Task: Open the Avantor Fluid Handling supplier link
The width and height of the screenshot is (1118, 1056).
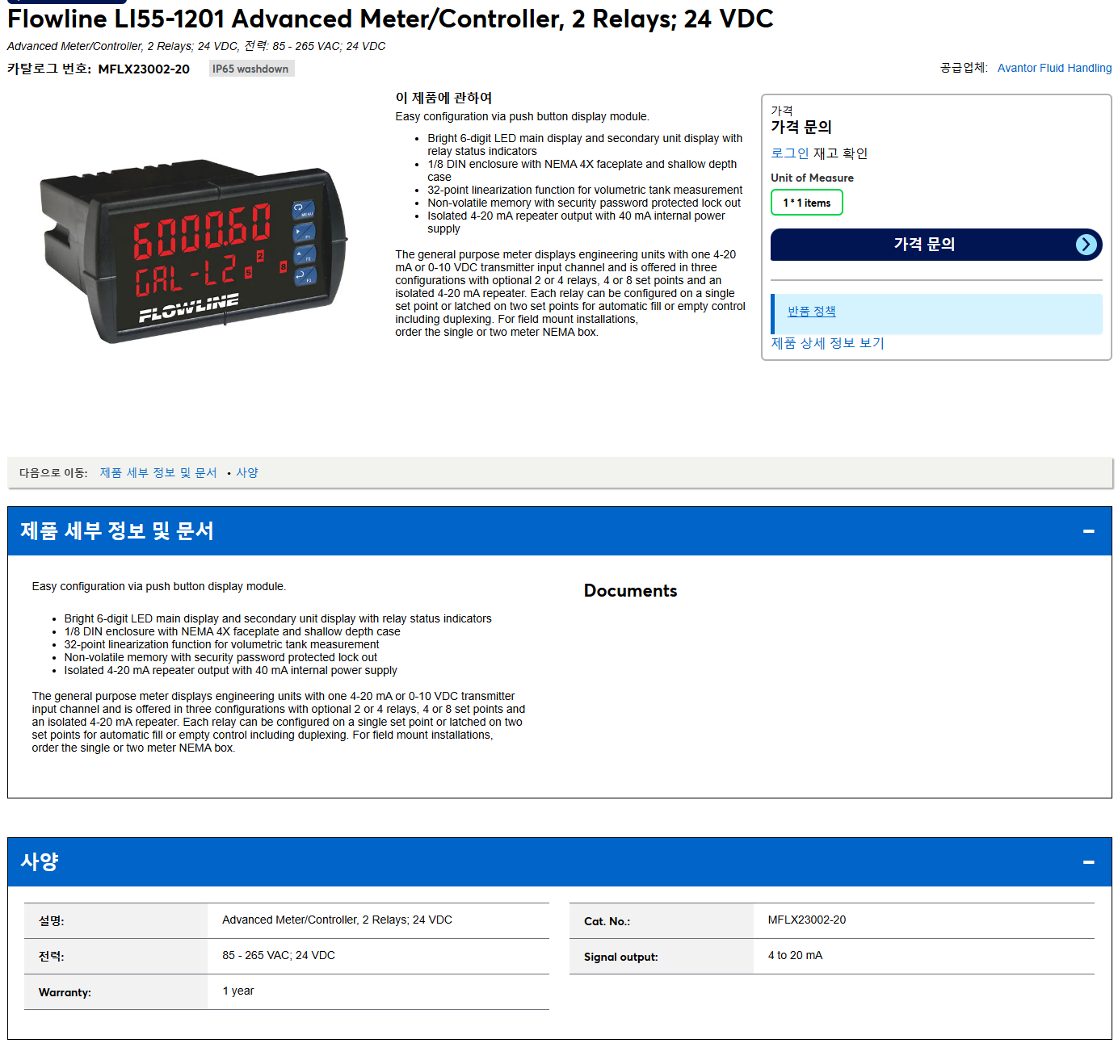Action: click(1054, 68)
